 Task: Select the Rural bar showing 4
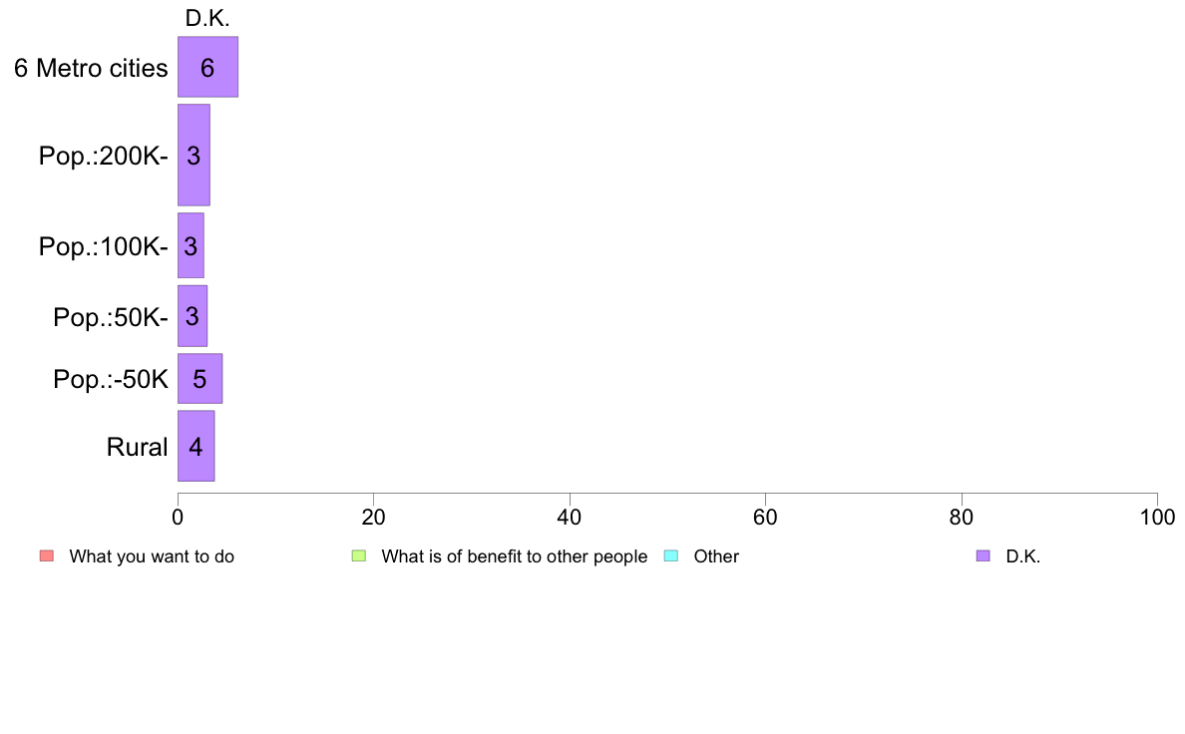point(196,446)
